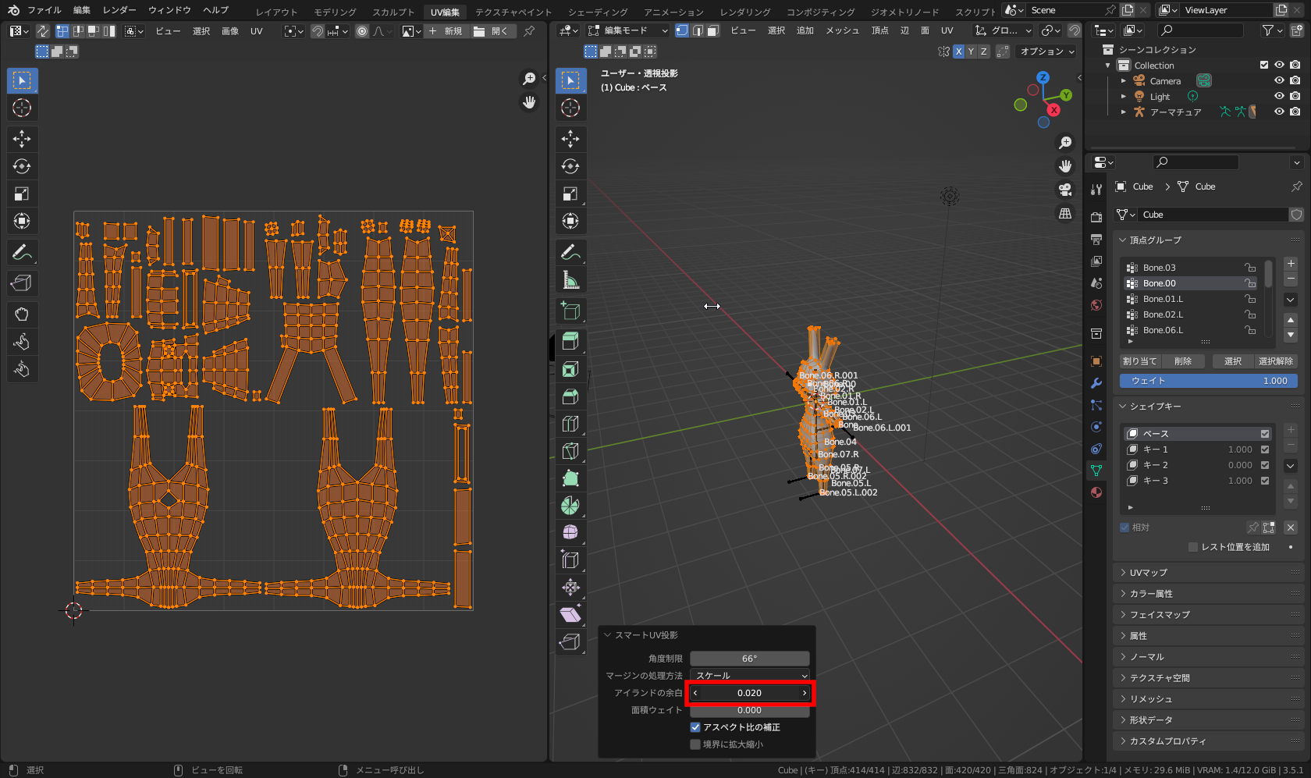Enable the Scale to Bounds checkbox (境界に拡大縮小)
Screen dimensions: 1311x778
pos(695,744)
